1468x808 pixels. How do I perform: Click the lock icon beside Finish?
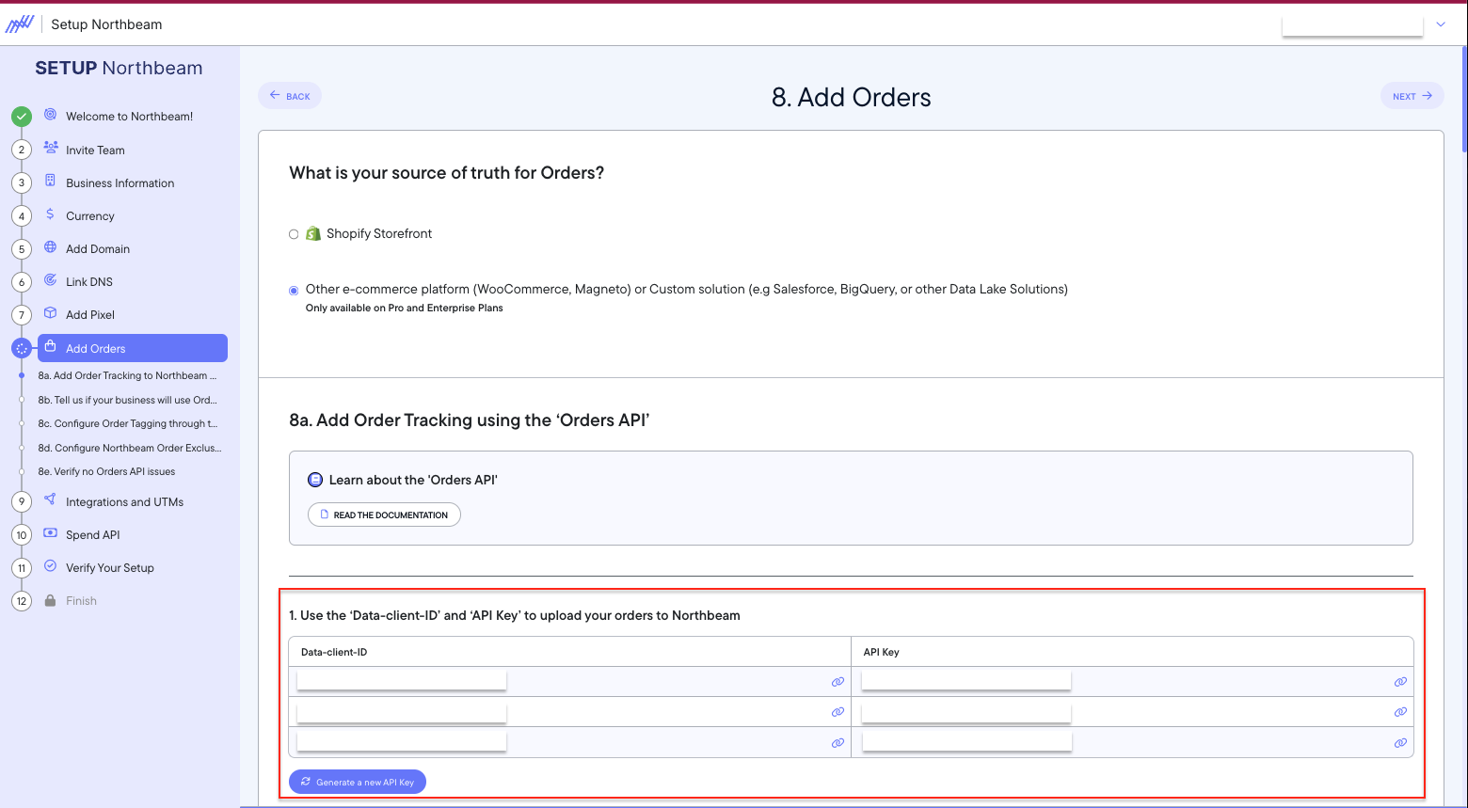(x=51, y=600)
